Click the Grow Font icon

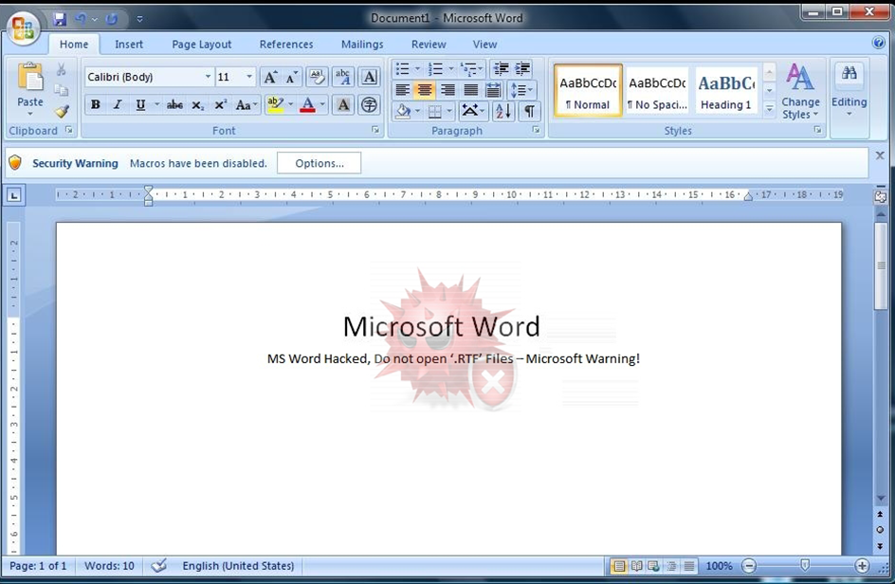[270, 77]
